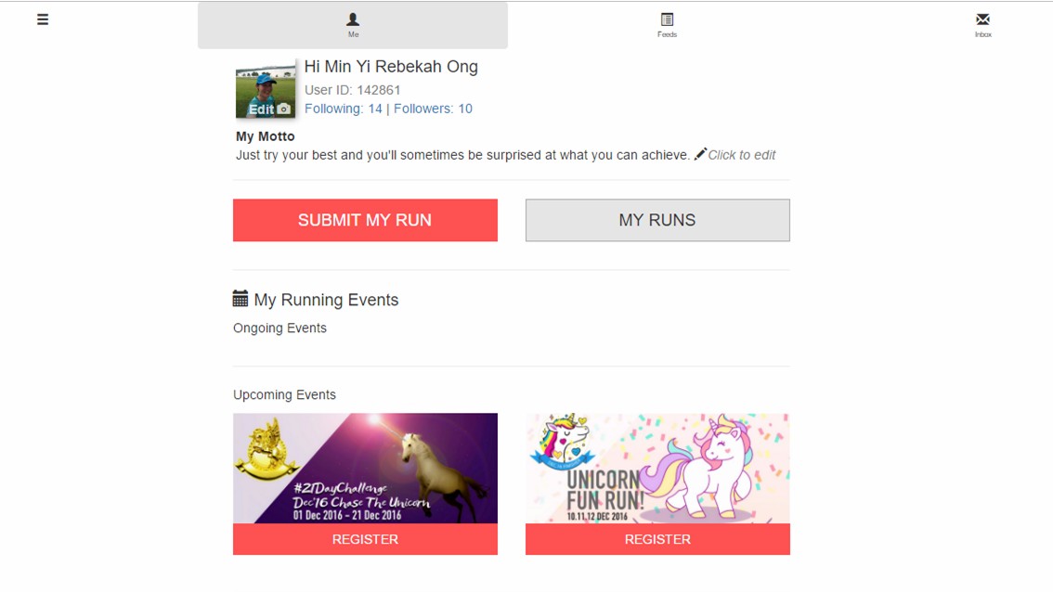Click the Feeds tab label
Image resolution: width=1053 pixels, height=592 pixels.
pos(667,34)
